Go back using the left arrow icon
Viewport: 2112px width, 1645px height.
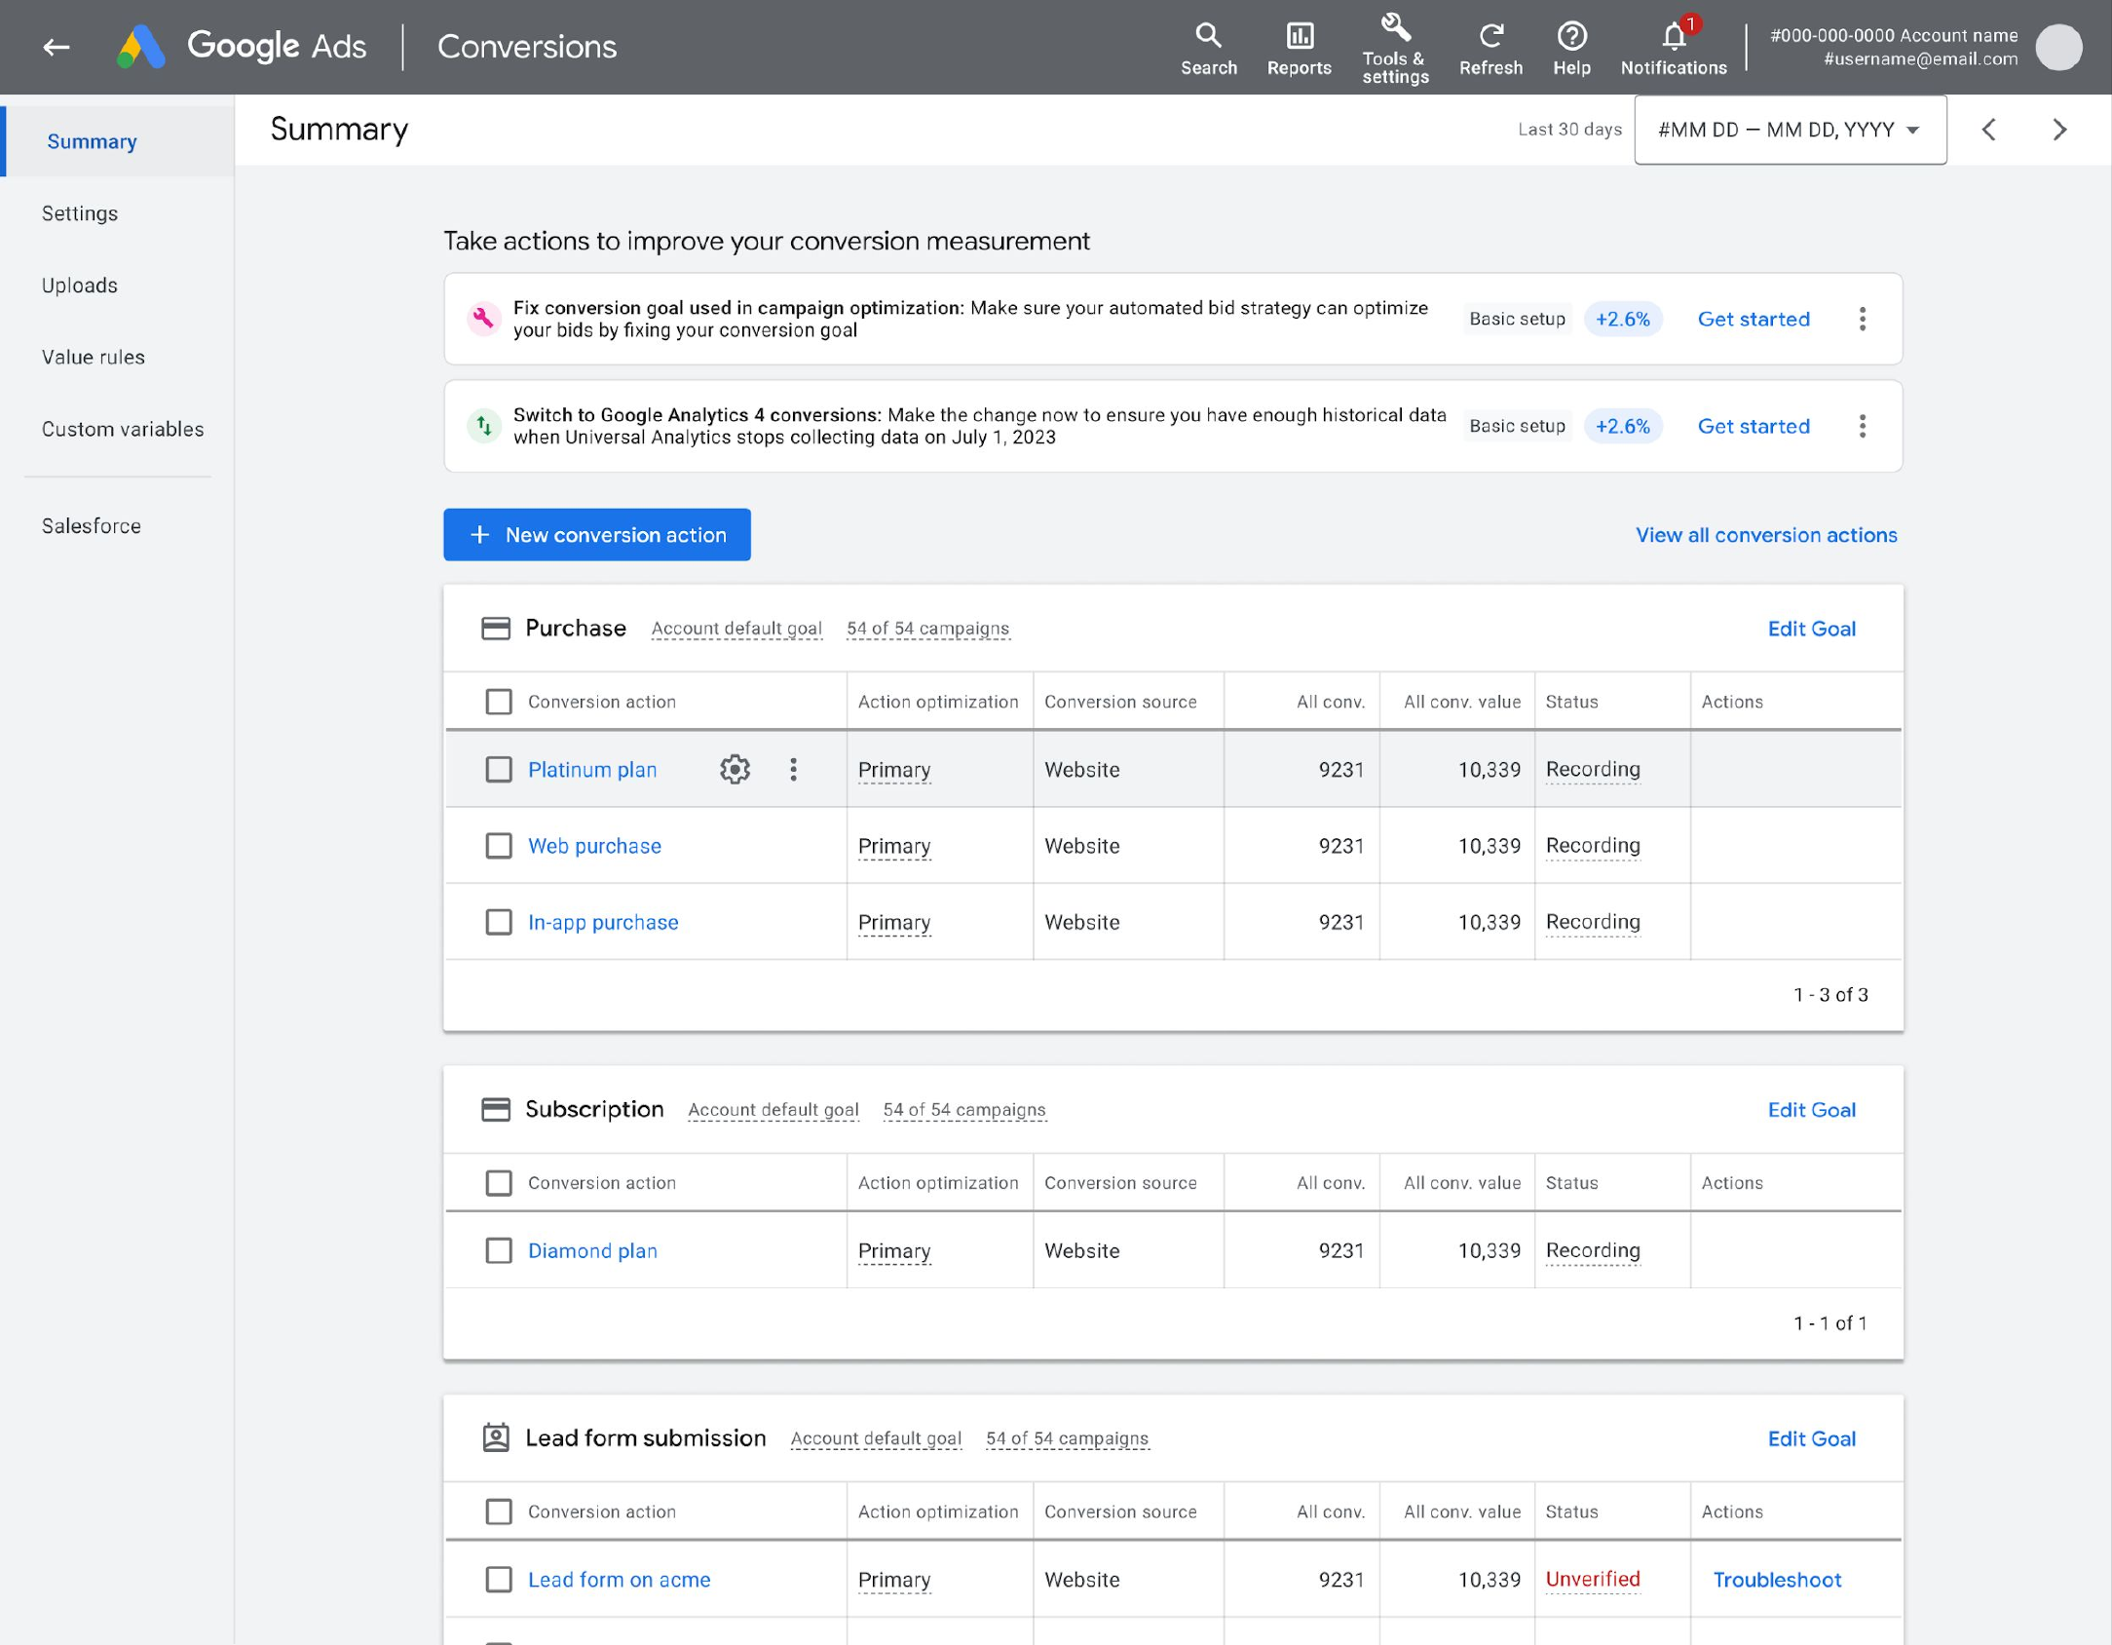[x=57, y=47]
